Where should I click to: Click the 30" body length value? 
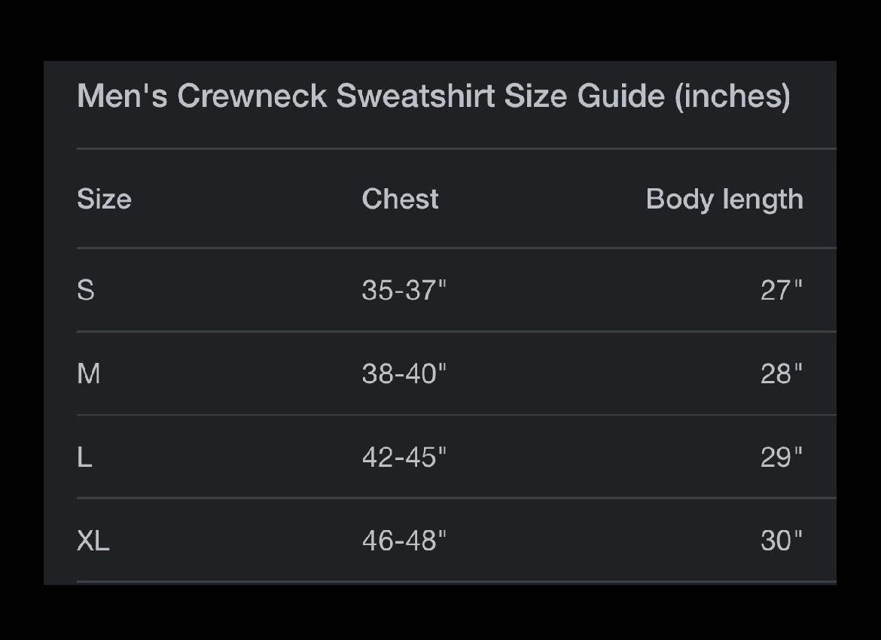[782, 541]
